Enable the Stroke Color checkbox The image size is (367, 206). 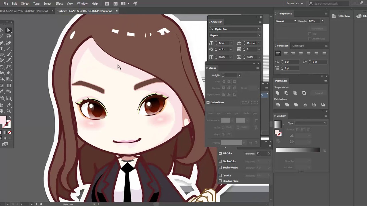220,161
